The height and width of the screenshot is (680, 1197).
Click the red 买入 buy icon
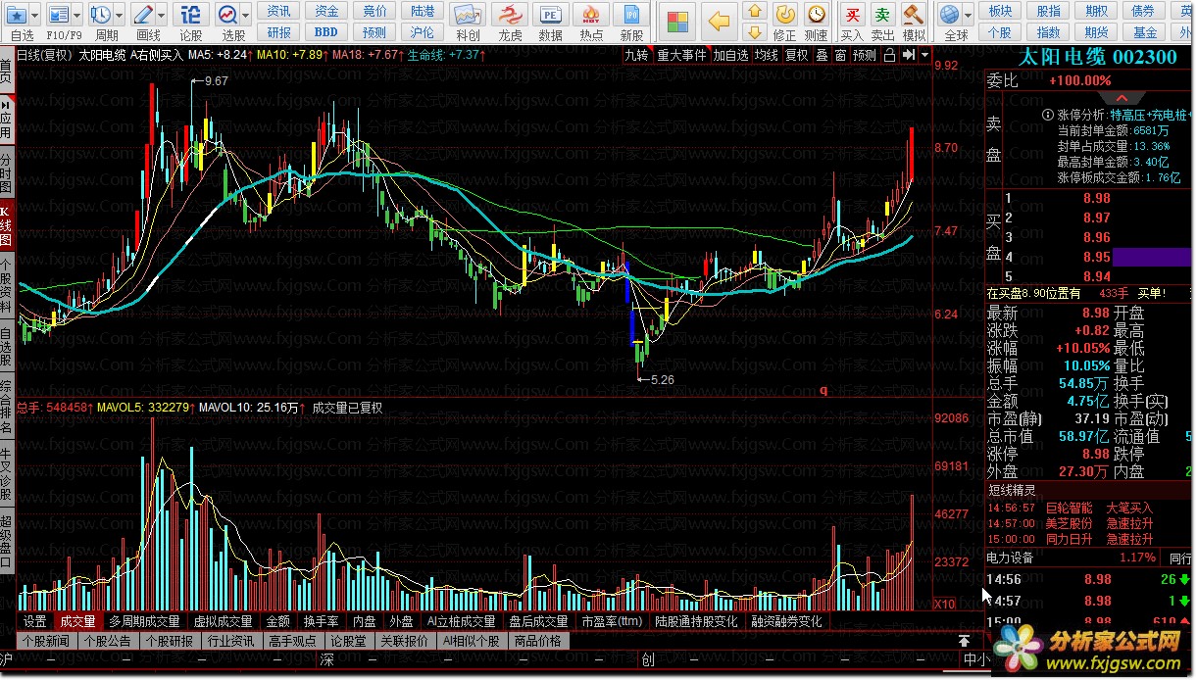853,15
